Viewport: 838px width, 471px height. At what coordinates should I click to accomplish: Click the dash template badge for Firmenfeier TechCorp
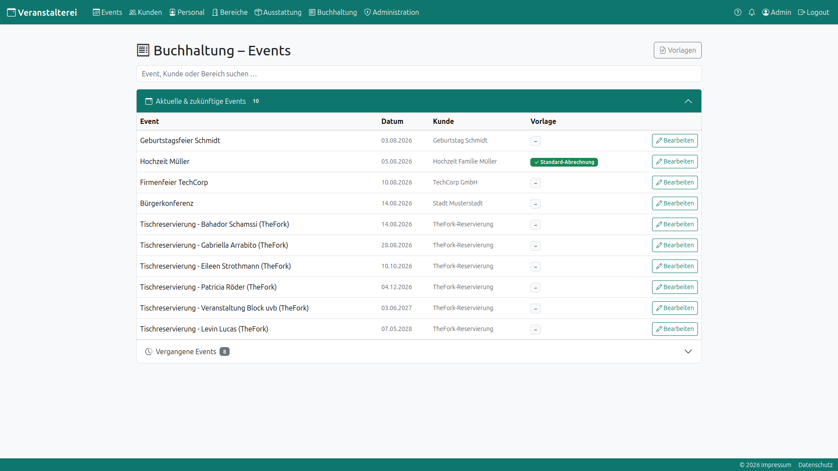(536, 183)
